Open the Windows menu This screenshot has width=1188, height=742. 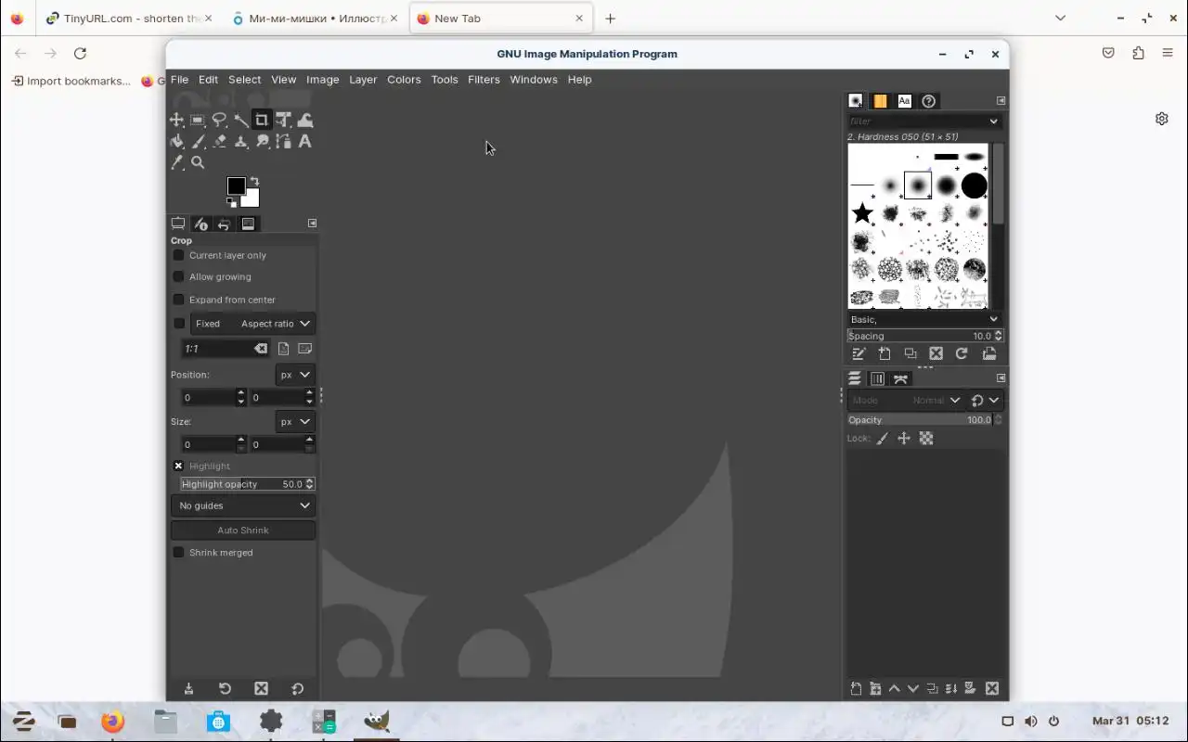point(534,80)
